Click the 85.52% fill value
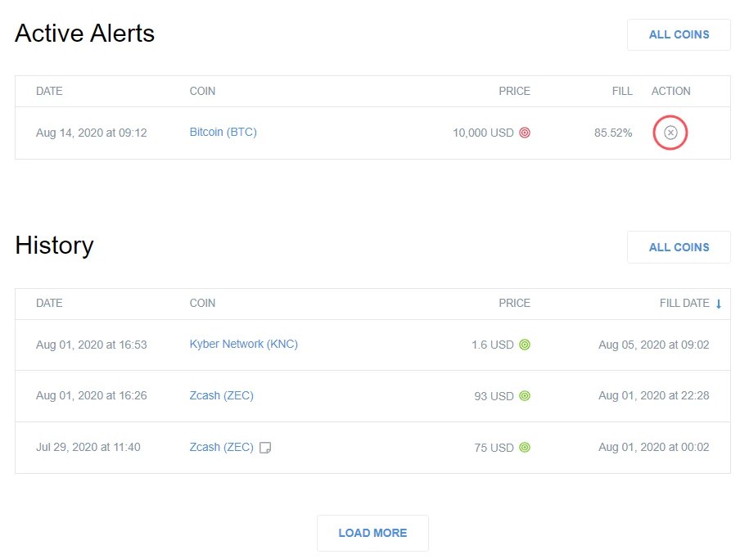 point(613,133)
